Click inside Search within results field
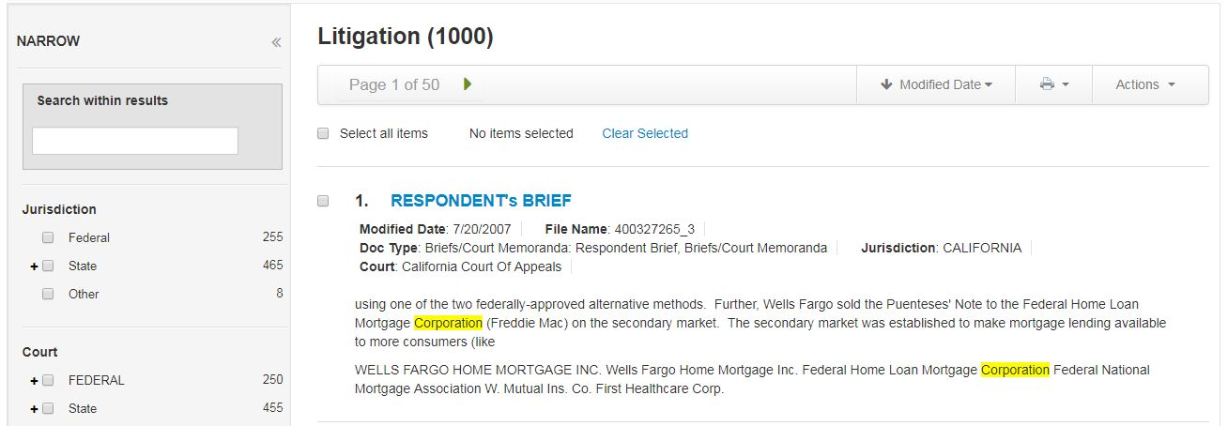The width and height of the screenshot is (1228, 426). pos(135,141)
